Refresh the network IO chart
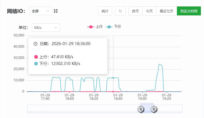Screen dimensions: 204x118 coord(120,11)
